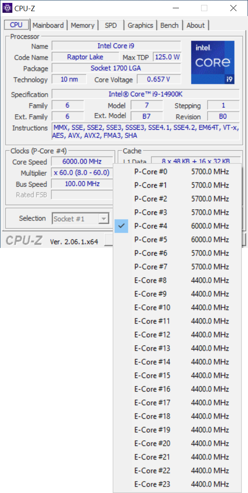This screenshot has width=248, height=493.
Task: Click the Bus Speed value 100.00 MHz
Action: (82, 184)
